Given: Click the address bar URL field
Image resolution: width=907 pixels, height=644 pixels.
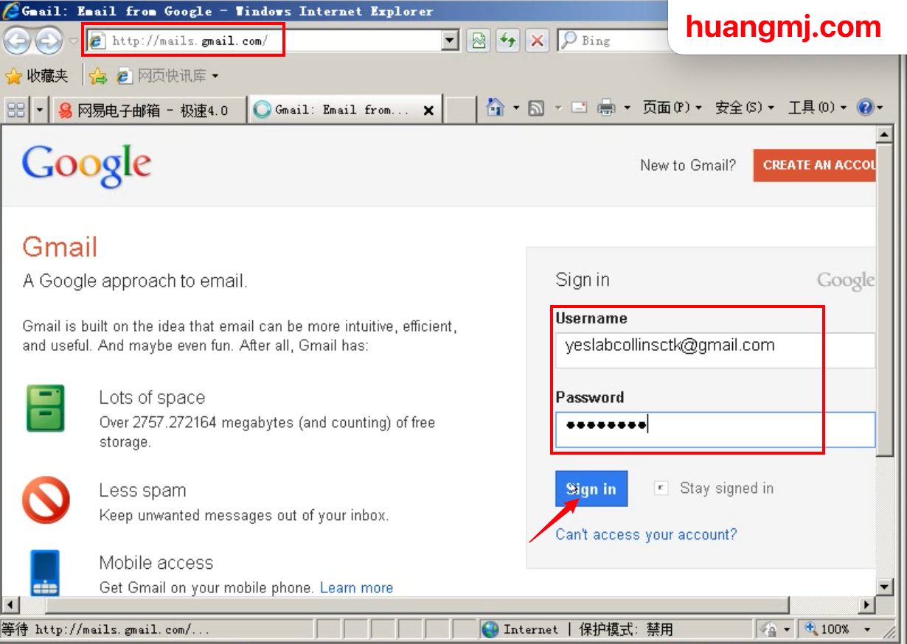Looking at the screenshot, I should coord(264,41).
